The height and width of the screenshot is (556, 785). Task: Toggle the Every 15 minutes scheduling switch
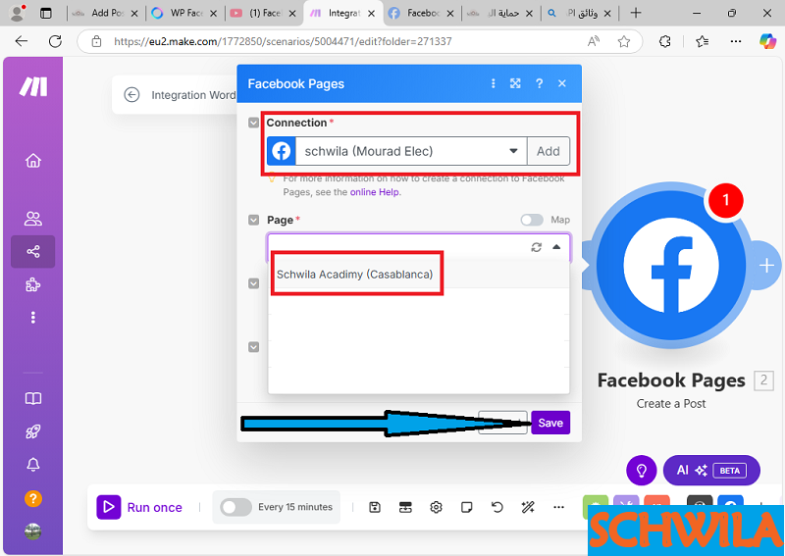pyautogui.click(x=235, y=507)
